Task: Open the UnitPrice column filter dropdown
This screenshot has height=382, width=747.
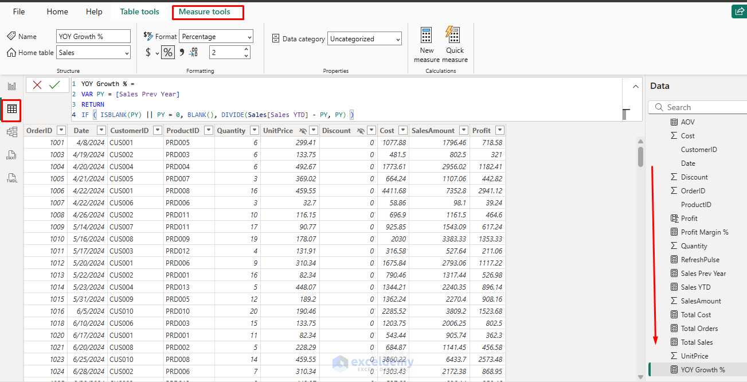Action: click(313, 131)
